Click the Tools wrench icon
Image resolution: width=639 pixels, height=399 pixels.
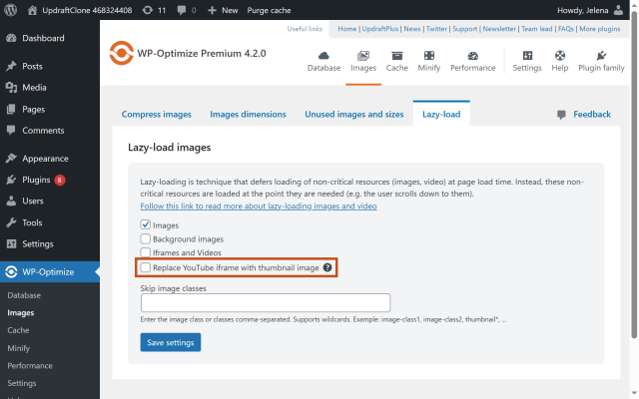(x=11, y=222)
